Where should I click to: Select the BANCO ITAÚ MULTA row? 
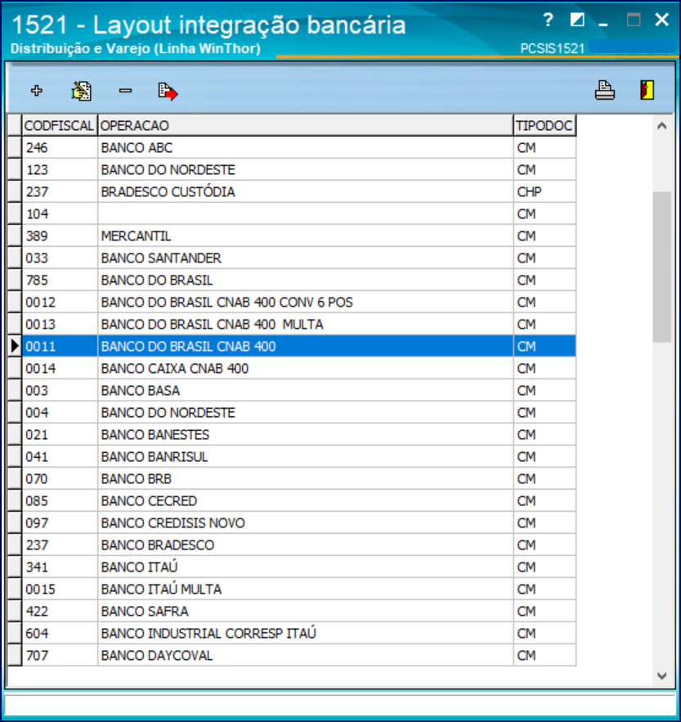click(x=299, y=590)
